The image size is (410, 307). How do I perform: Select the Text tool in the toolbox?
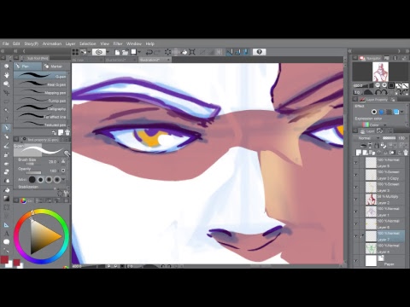coord(6,234)
